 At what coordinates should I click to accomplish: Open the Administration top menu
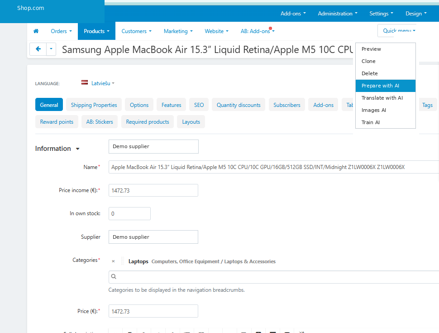coord(338,14)
